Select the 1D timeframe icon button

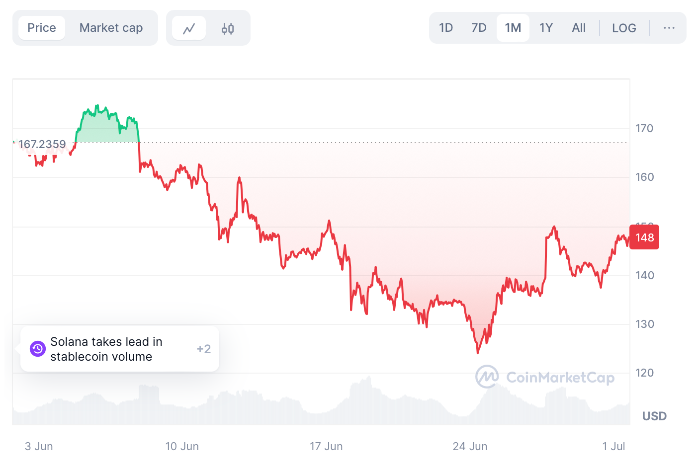pos(445,28)
